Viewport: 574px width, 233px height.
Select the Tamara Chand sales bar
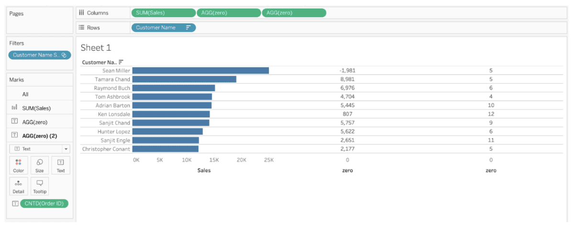tap(184, 79)
